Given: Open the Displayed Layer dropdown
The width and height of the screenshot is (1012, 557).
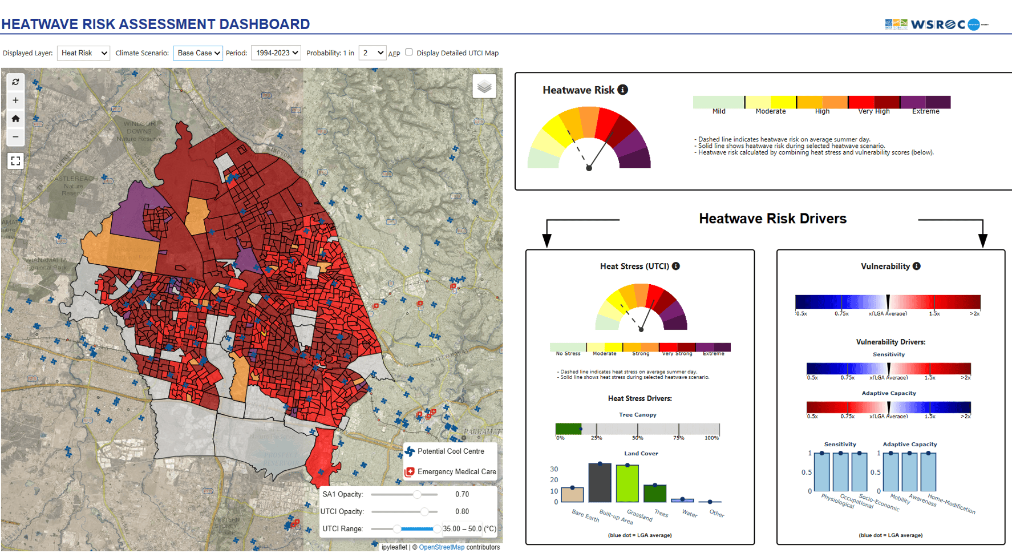Looking at the screenshot, I should point(83,53).
